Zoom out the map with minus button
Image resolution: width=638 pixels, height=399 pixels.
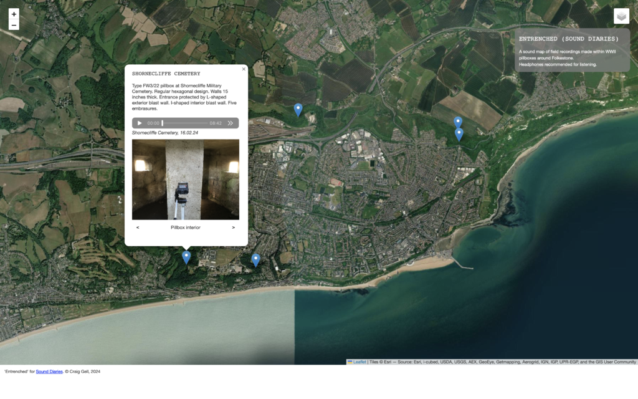(x=14, y=25)
